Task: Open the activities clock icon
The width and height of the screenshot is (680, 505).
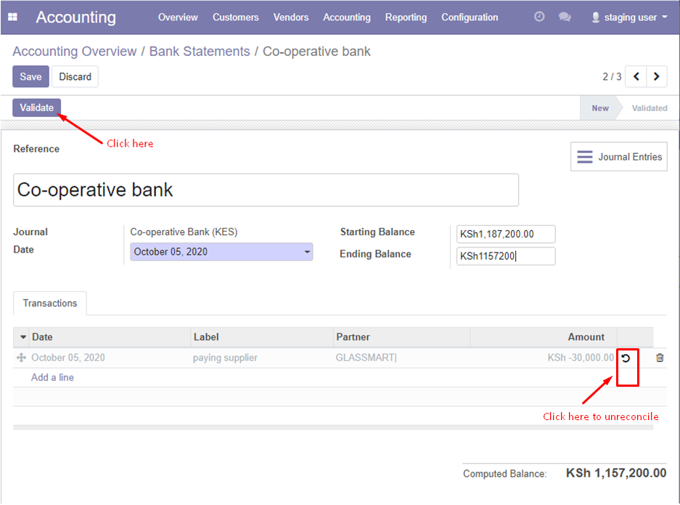Action: point(538,17)
